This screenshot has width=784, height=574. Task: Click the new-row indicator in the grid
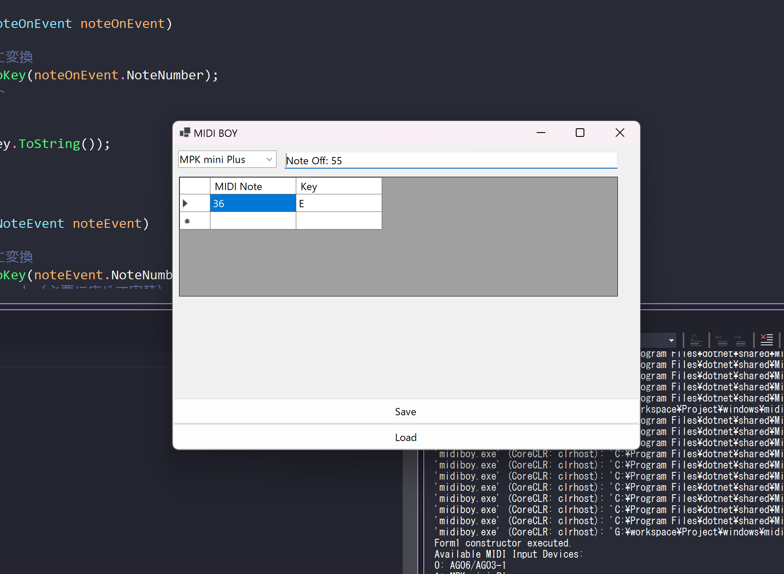tap(187, 221)
